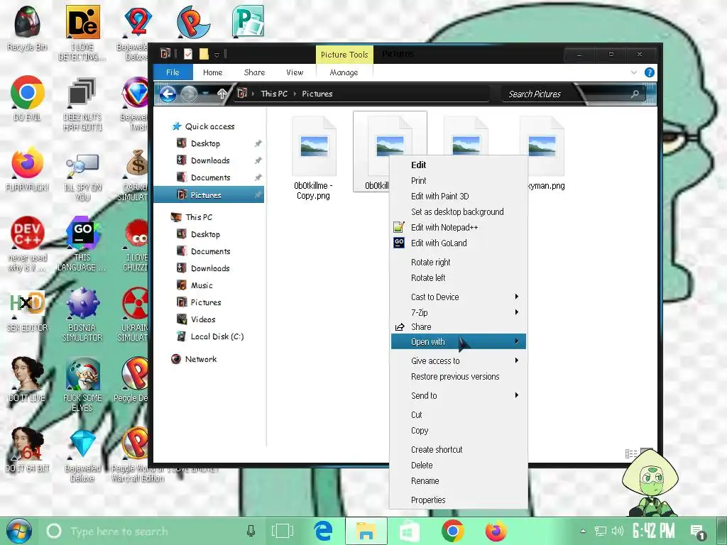Show hidden tray icons arrow

tap(584, 531)
